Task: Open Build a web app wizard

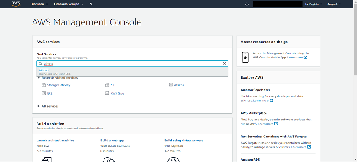Action: click(x=112, y=141)
